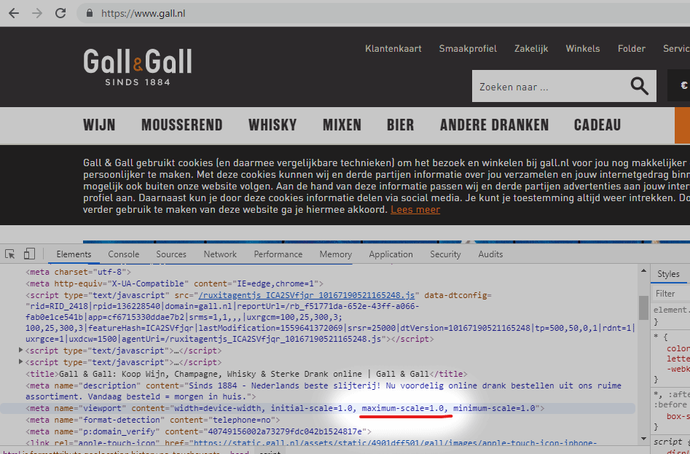The image size is (690, 454).
Task: Activate the inspect element picker icon
Action: [x=9, y=254]
